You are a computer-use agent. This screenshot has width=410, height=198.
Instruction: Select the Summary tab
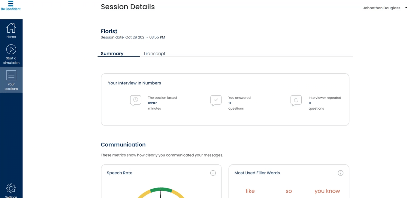pyautogui.click(x=112, y=53)
